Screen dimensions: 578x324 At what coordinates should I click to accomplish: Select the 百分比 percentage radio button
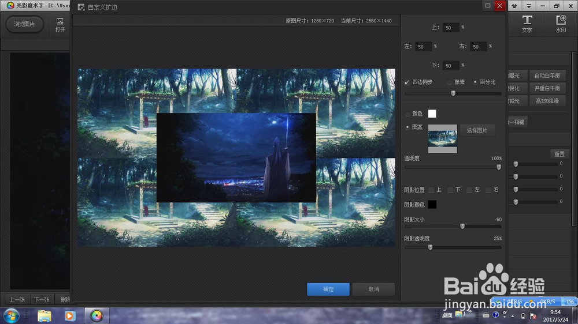click(x=475, y=82)
